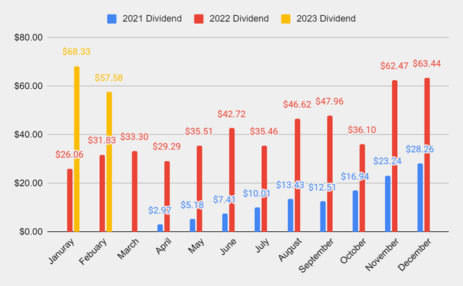Click the June axis label
Image resolution: width=463 pixels, height=286 pixels.
[229, 246]
